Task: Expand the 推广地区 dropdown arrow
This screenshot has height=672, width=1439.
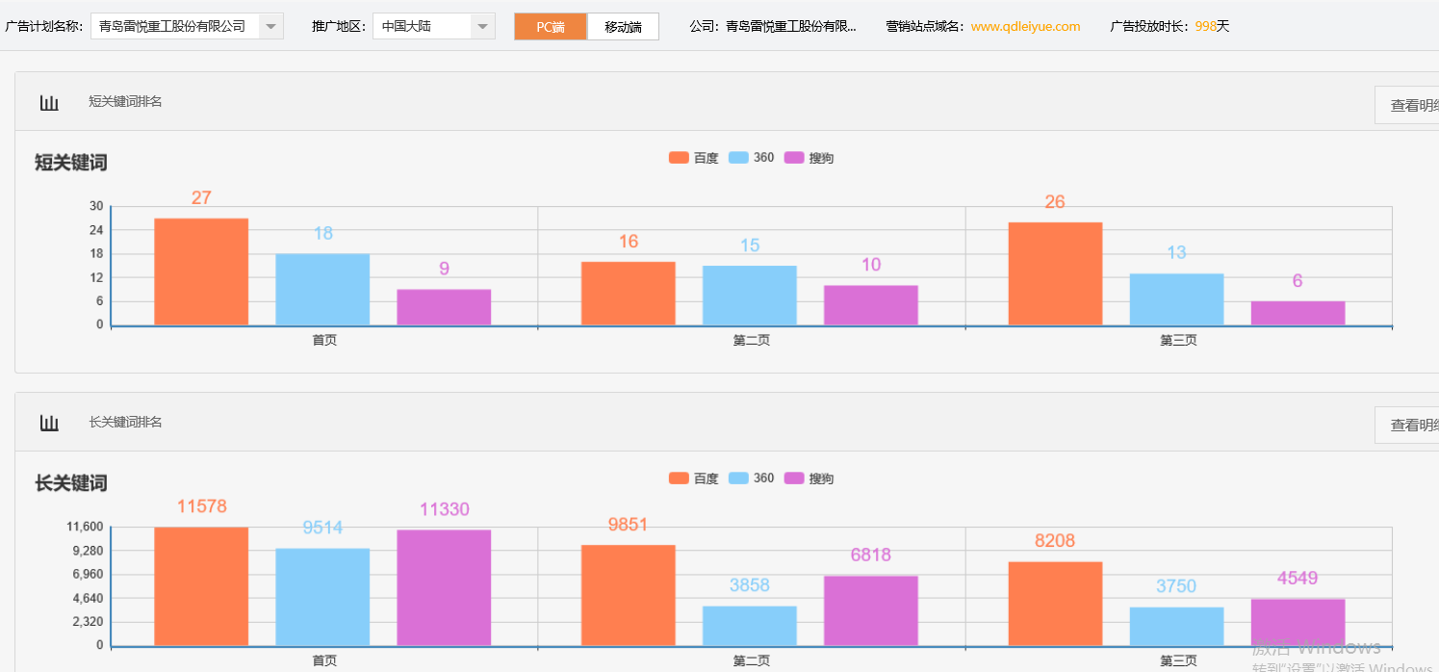Action: [482, 26]
